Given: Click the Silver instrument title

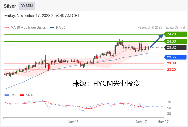Looking at the screenshot, I should tap(10, 6).
